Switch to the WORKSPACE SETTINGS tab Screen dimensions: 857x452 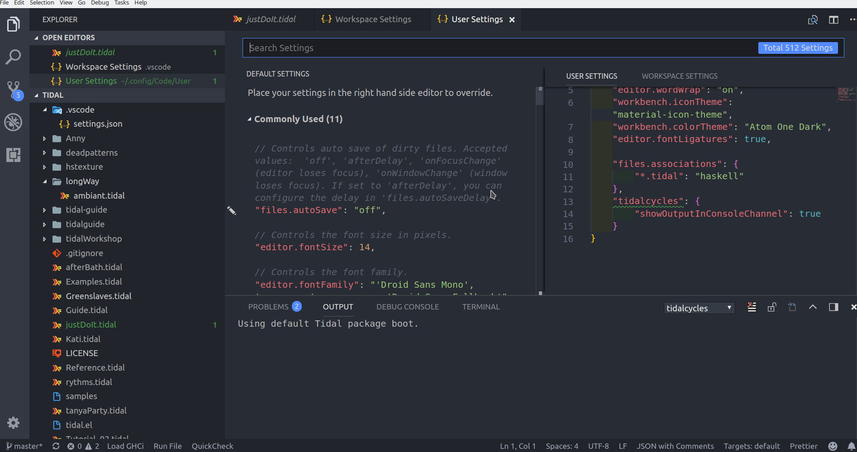[679, 76]
